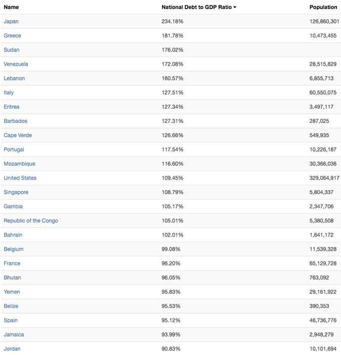Sort by National Debt to GDP Ratio arrow
This screenshot has width=341, height=355.
235,8
